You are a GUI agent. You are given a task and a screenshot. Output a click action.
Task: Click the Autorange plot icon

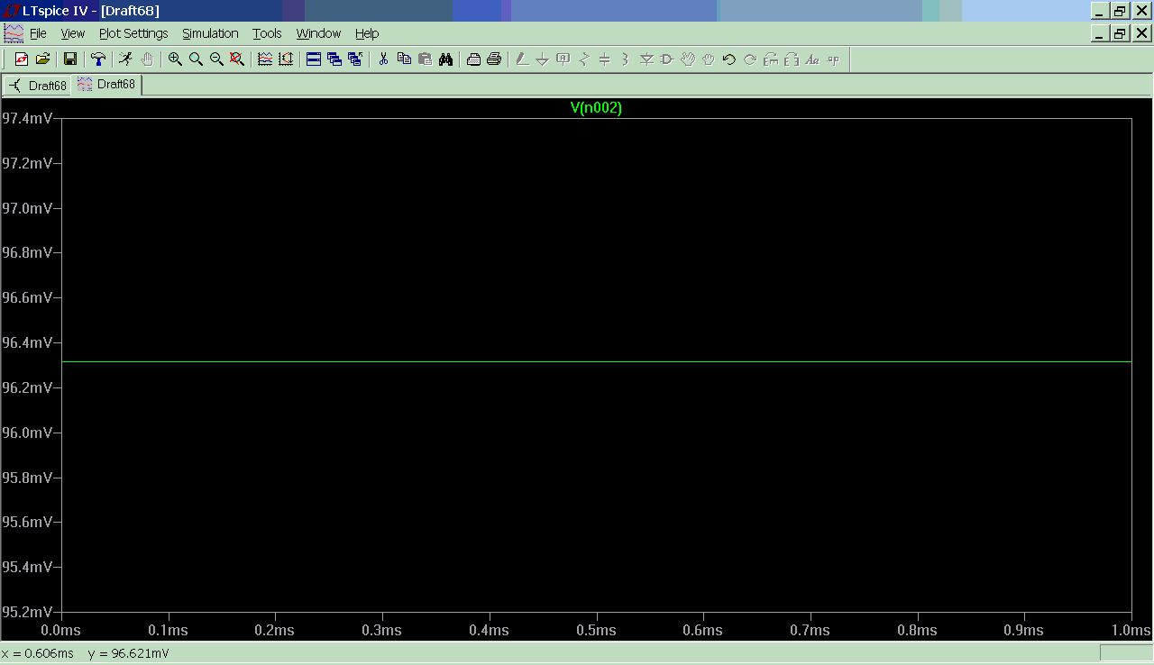[x=286, y=59]
